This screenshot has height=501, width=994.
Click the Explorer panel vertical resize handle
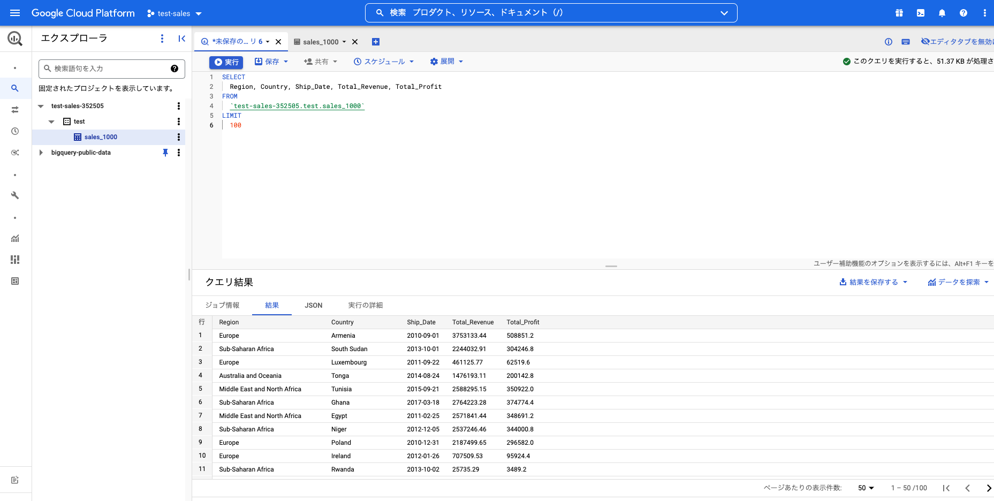tap(189, 275)
